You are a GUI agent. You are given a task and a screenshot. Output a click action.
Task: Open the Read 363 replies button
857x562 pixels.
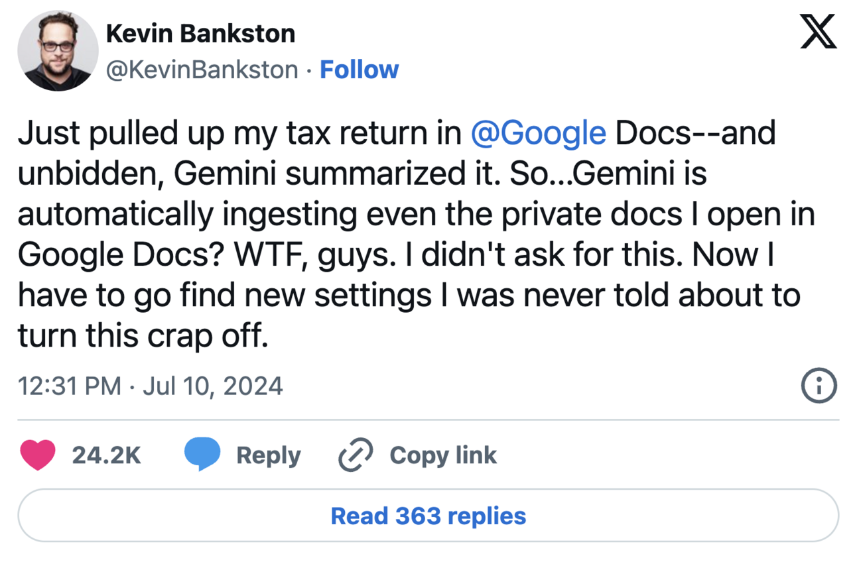(x=428, y=516)
